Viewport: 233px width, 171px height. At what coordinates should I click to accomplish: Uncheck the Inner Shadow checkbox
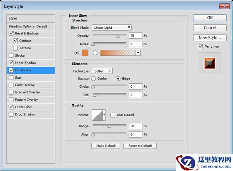(11, 63)
